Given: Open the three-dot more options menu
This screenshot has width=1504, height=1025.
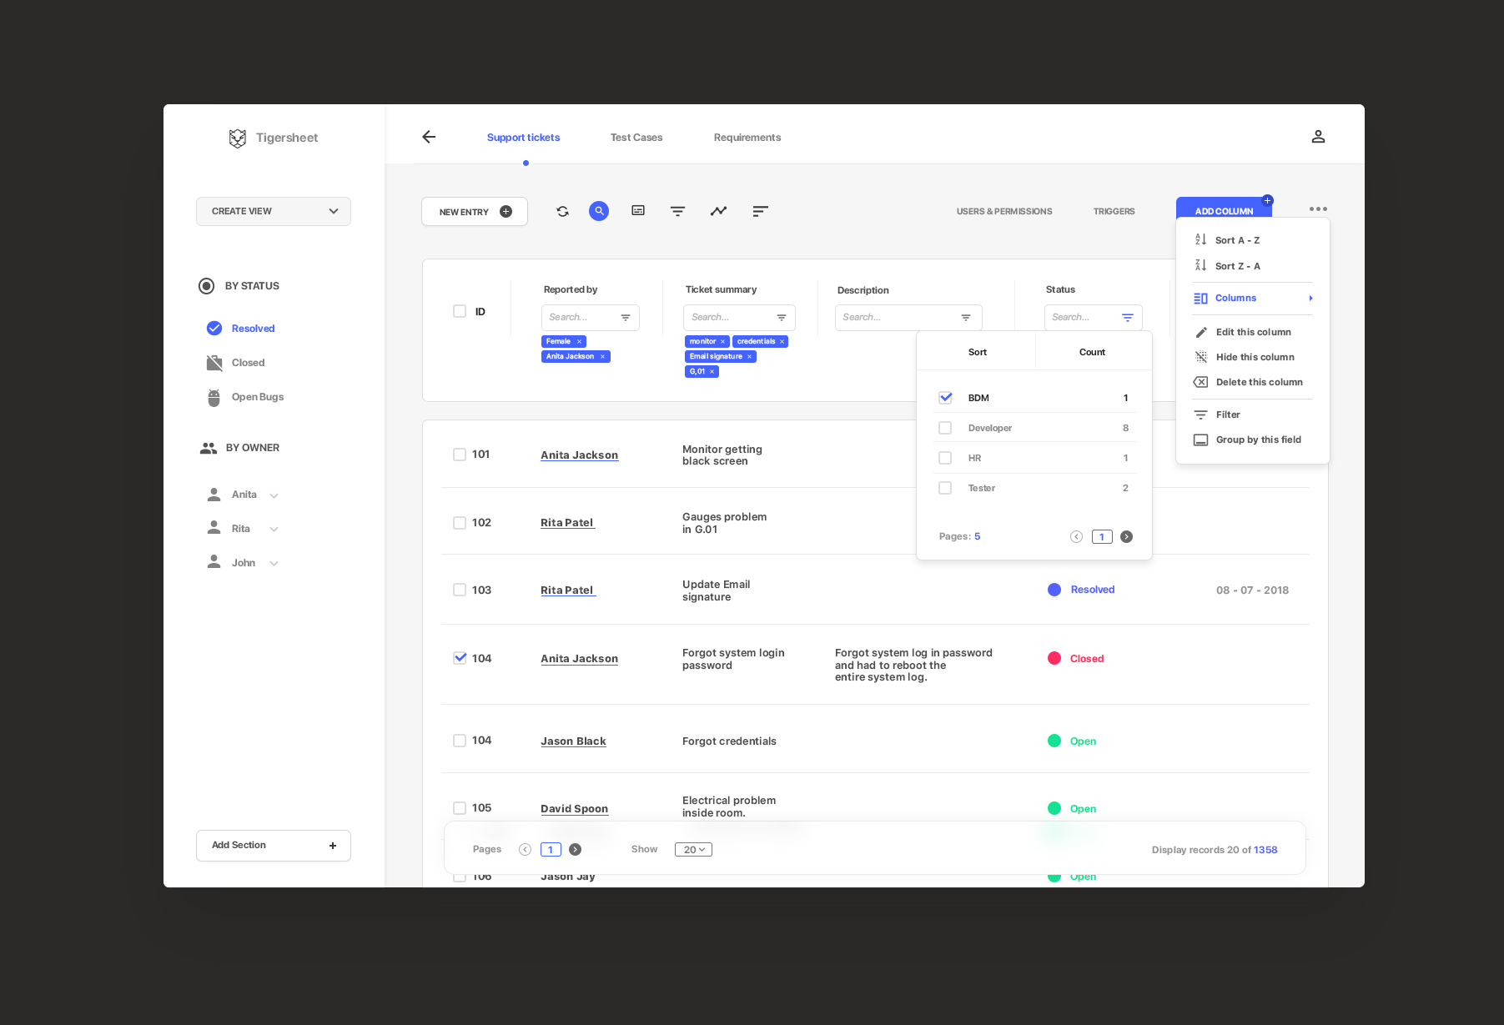Looking at the screenshot, I should (1318, 209).
